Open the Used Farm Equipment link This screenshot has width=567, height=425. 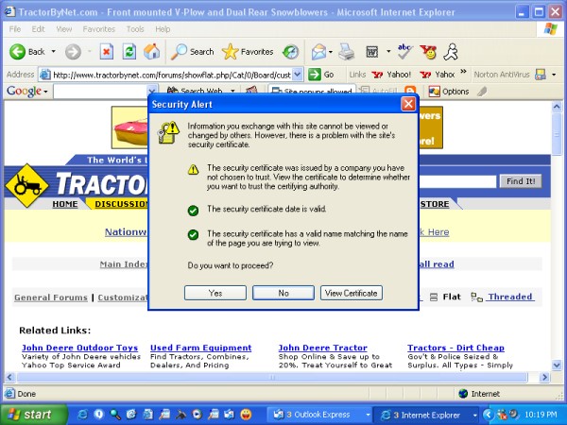(x=200, y=348)
